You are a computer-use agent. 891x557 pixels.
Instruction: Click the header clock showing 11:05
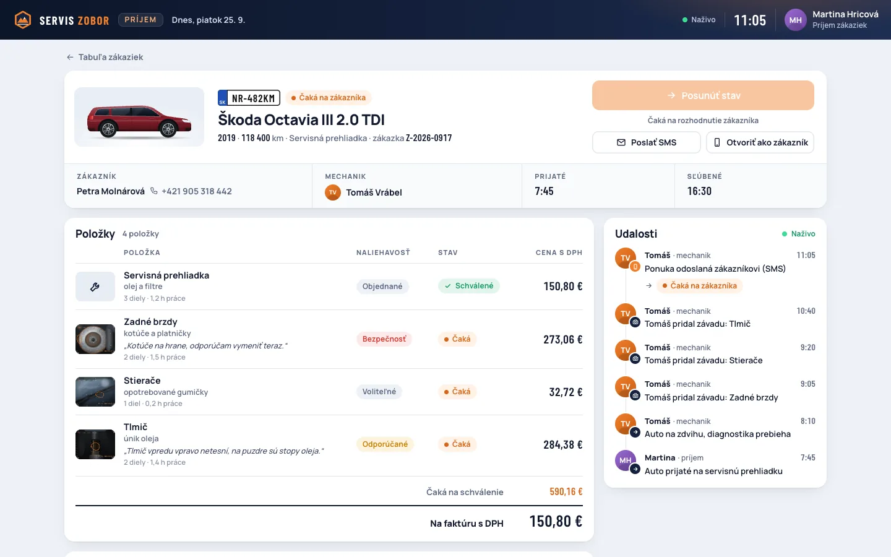click(750, 20)
